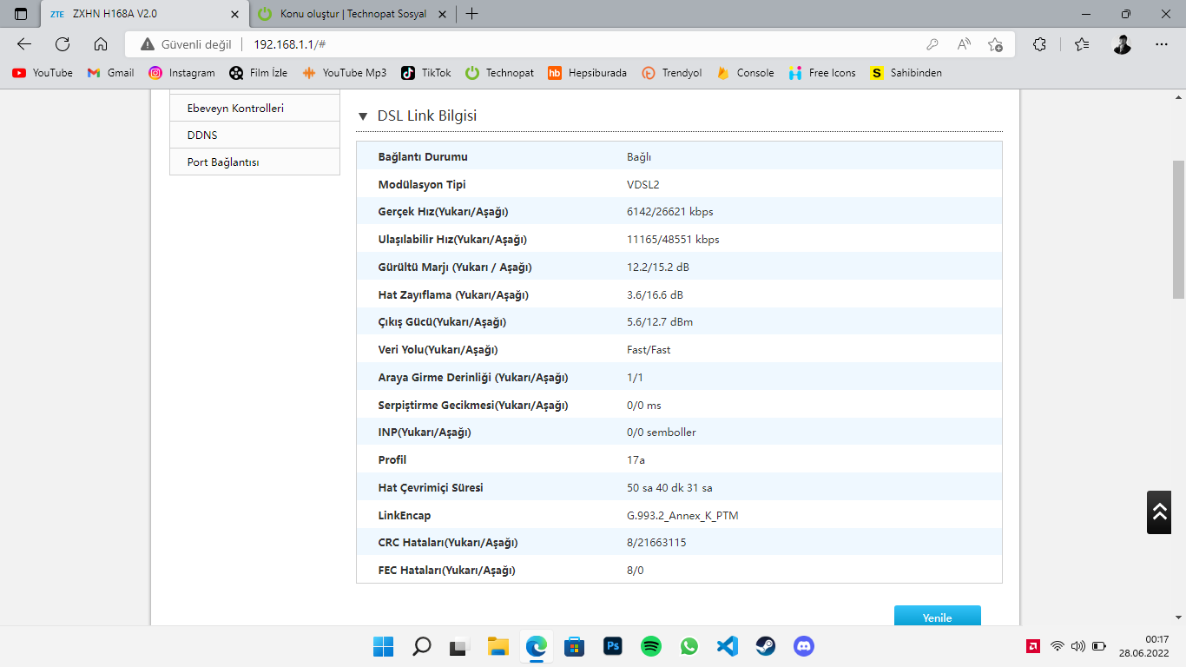Open the Gmail bookmark

tap(110, 73)
